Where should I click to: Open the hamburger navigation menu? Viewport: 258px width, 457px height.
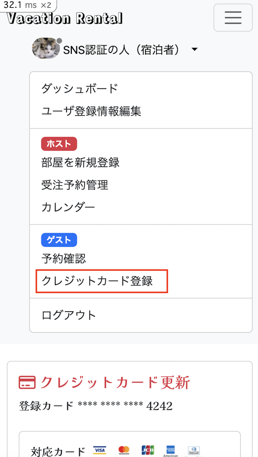[x=233, y=18]
